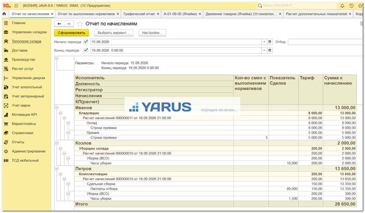Collapse the Уборщик склада group
The image size is (365, 213).
tap(60, 149)
